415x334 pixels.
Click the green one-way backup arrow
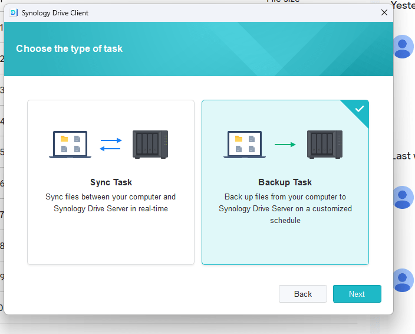285,145
